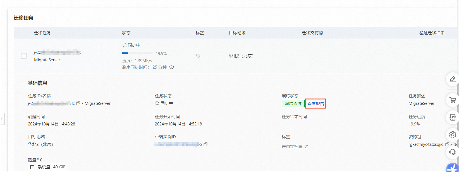Click MigrateServer name in the task row
Viewport: 459px width, 172px height.
pos(47,60)
